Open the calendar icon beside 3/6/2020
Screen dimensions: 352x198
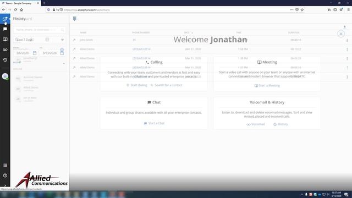[x=35, y=53]
